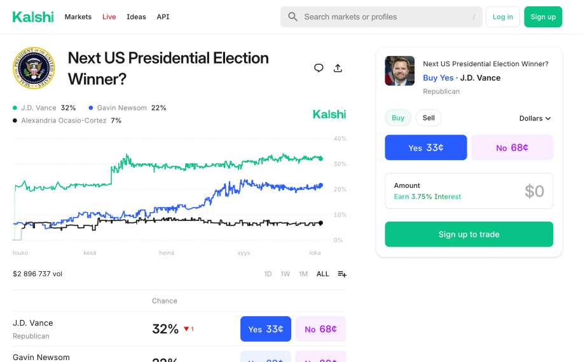Screen dimensions: 583x362
Task: Click the share upload icon
Action: coord(338,68)
